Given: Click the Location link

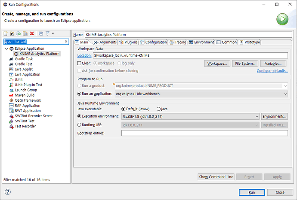Looking at the screenshot, I should [84, 55].
